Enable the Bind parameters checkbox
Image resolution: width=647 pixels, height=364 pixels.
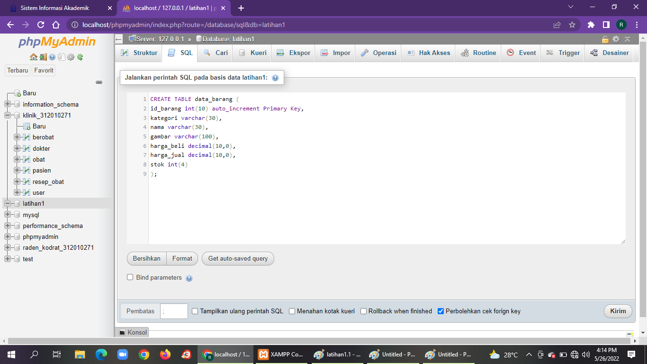point(130,277)
